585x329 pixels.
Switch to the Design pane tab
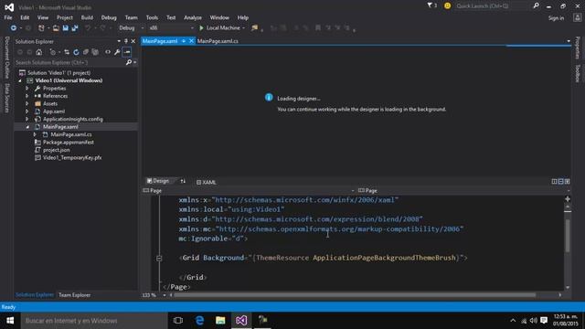(x=158, y=181)
